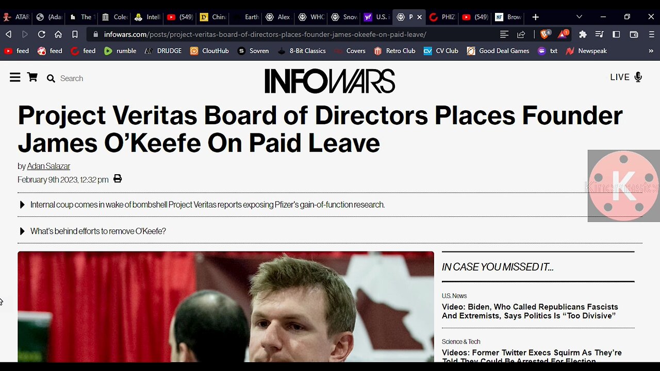
Task: Switch to the ATAR tab
Action: click(x=15, y=17)
